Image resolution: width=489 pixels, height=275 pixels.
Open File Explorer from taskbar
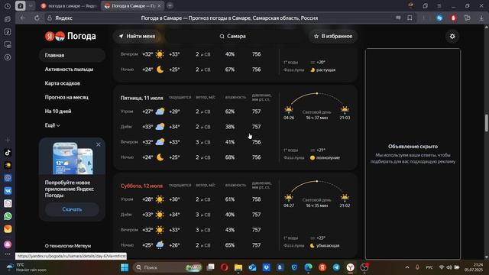pos(238,267)
